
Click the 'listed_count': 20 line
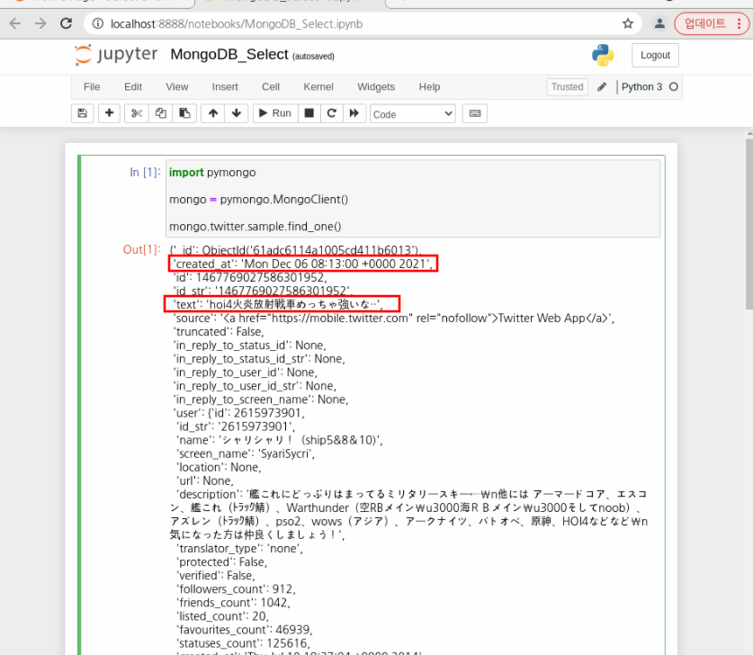[x=222, y=616]
